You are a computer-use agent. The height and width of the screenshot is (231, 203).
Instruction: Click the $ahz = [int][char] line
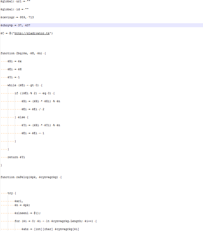pos(50,229)
